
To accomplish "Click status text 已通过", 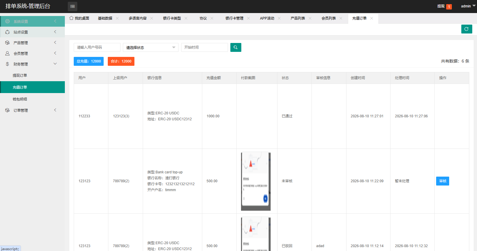I will tap(287, 116).
